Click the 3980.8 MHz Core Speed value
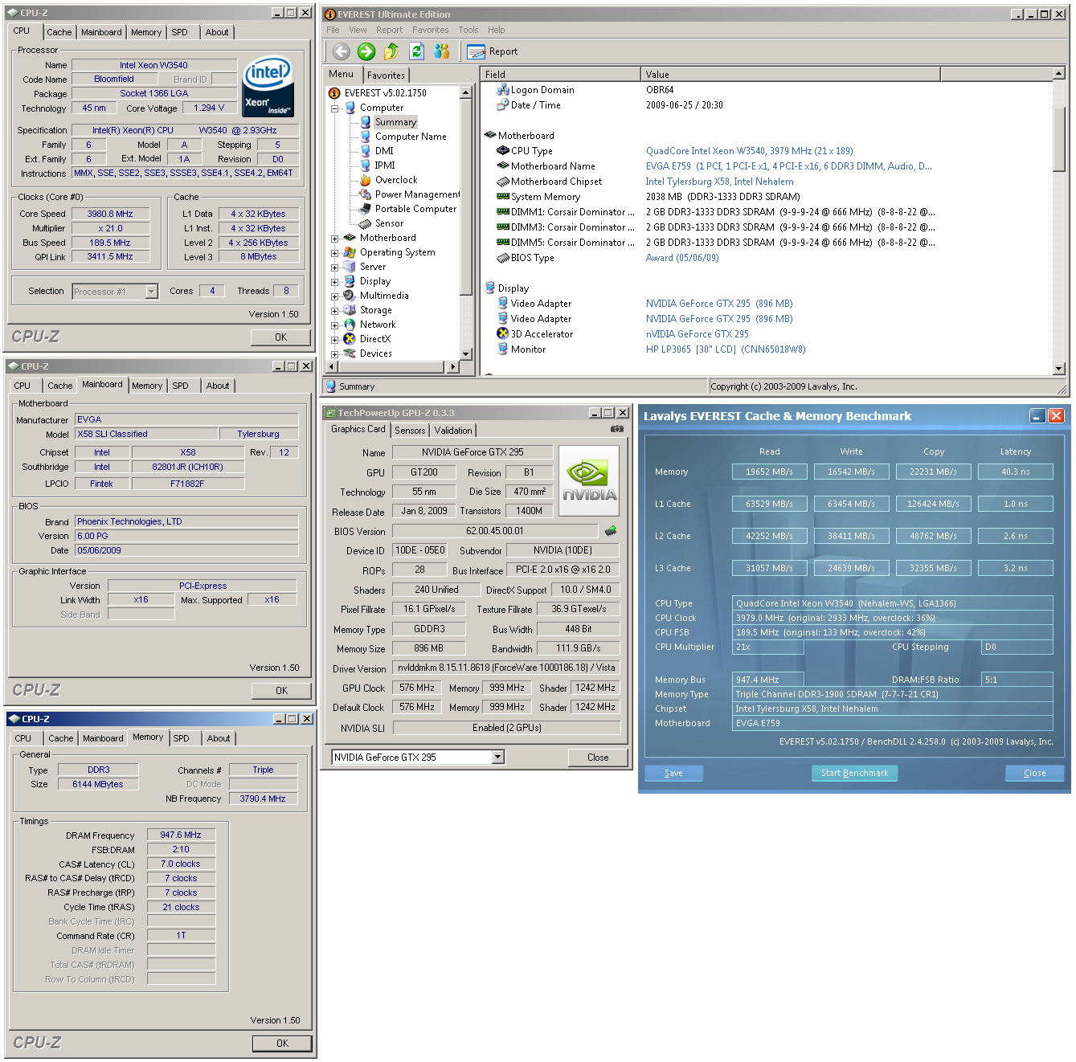Viewport: 1076px width, 1062px height. tap(110, 214)
